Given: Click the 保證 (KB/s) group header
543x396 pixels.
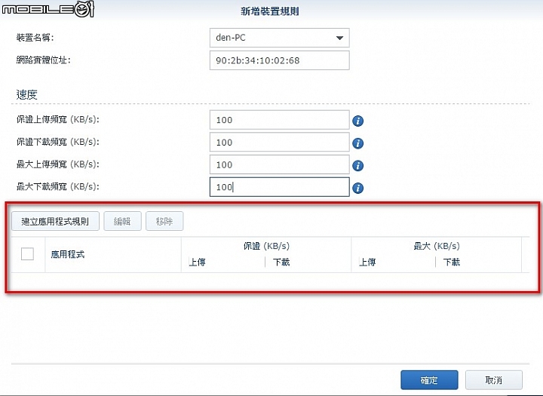Looking at the screenshot, I should click(x=266, y=246).
